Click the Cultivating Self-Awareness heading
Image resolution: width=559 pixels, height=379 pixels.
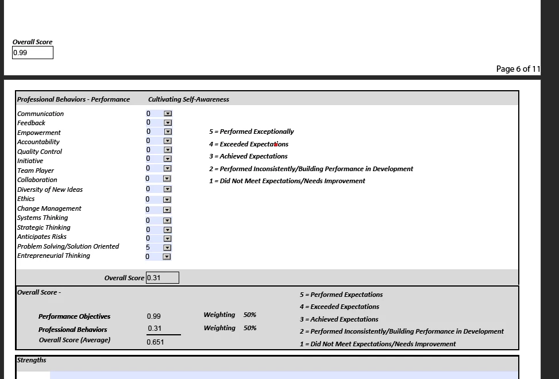[188, 99]
